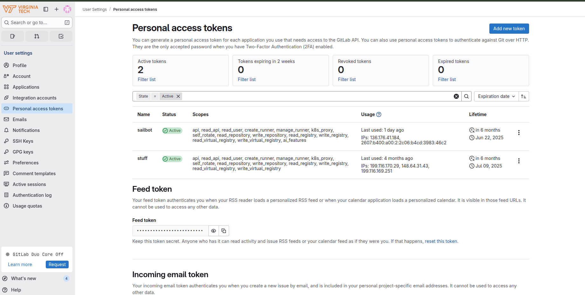
Task: Click the Usage help question mark icon
Action: point(379,114)
